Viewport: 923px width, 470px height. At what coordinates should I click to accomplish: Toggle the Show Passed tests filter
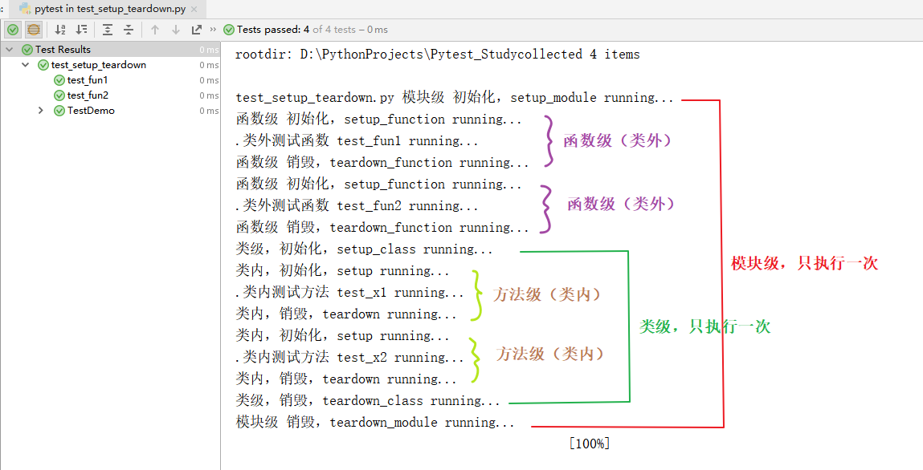click(12, 30)
